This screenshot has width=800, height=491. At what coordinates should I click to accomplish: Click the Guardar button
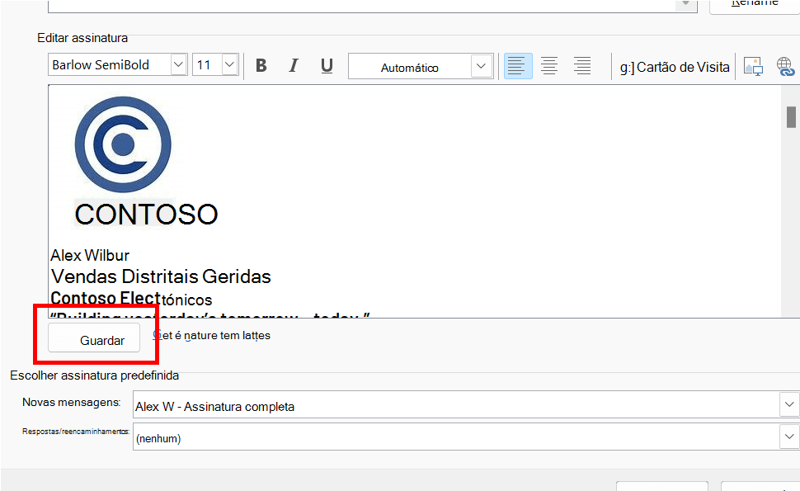point(94,338)
